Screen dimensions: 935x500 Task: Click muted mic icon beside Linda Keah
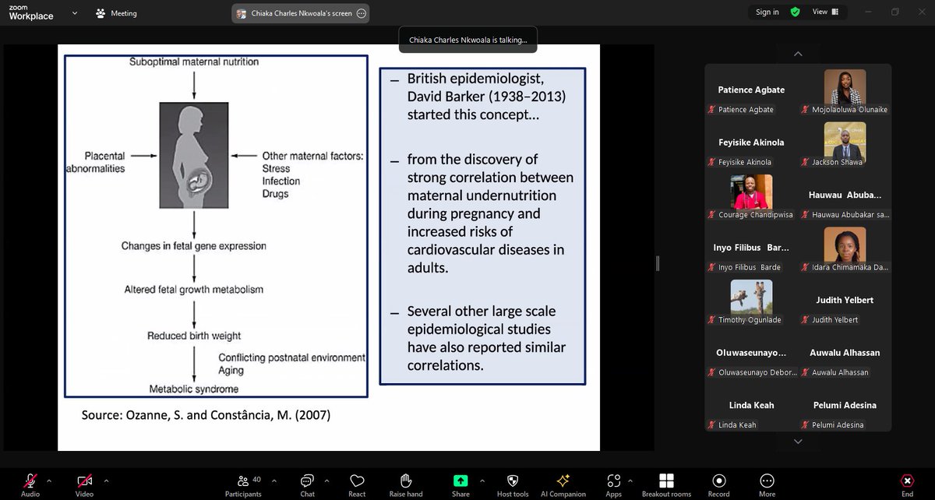coord(712,424)
